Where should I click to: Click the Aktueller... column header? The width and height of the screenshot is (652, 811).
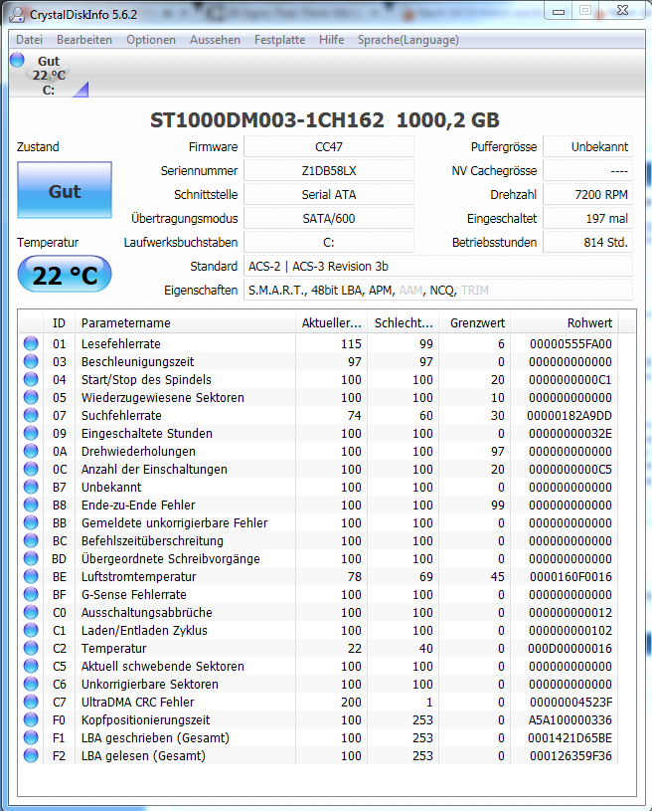pyautogui.click(x=331, y=323)
